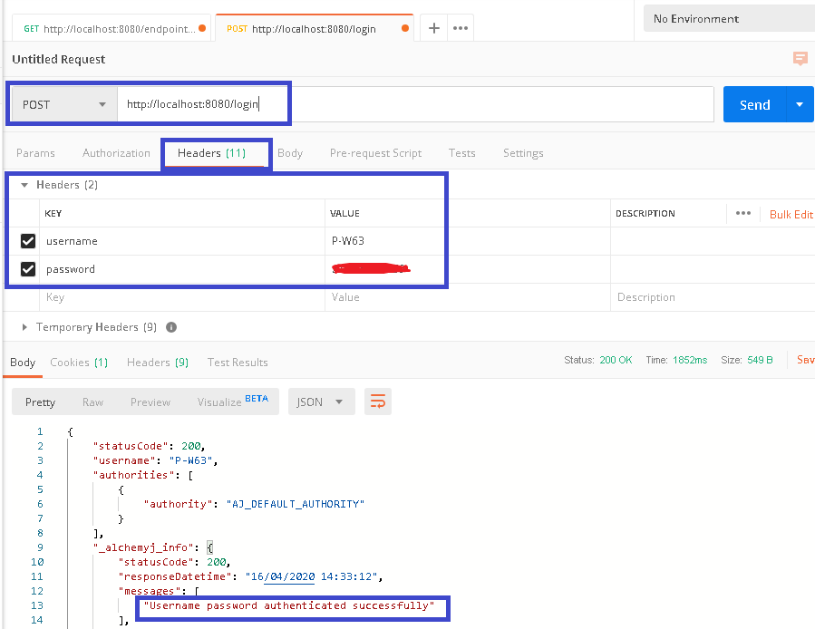Click the P-W63 header value cell
This screenshot has width=815, height=629.
[x=467, y=241]
